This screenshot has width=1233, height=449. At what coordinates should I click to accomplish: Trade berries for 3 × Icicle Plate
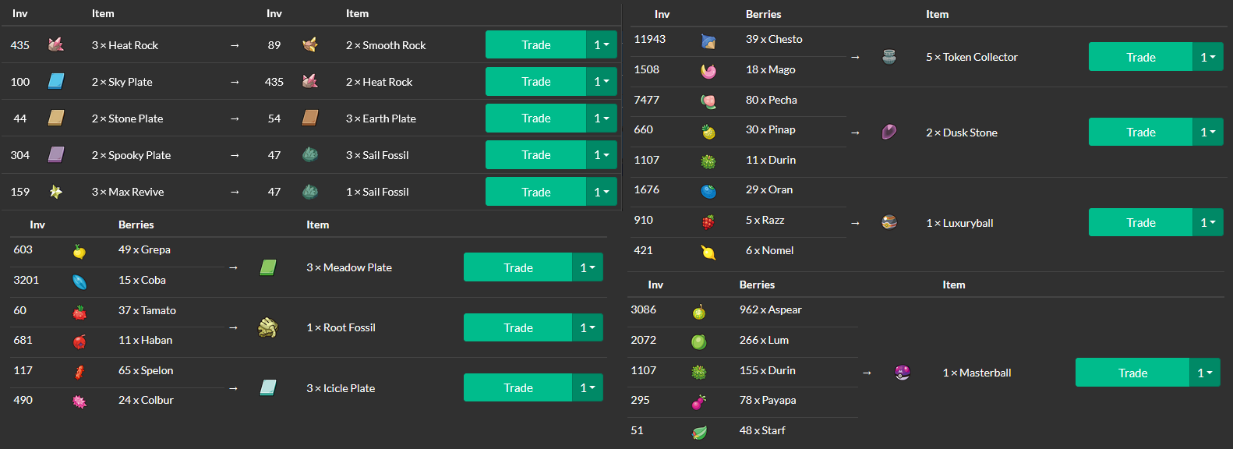pyautogui.click(x=518, y=387)
